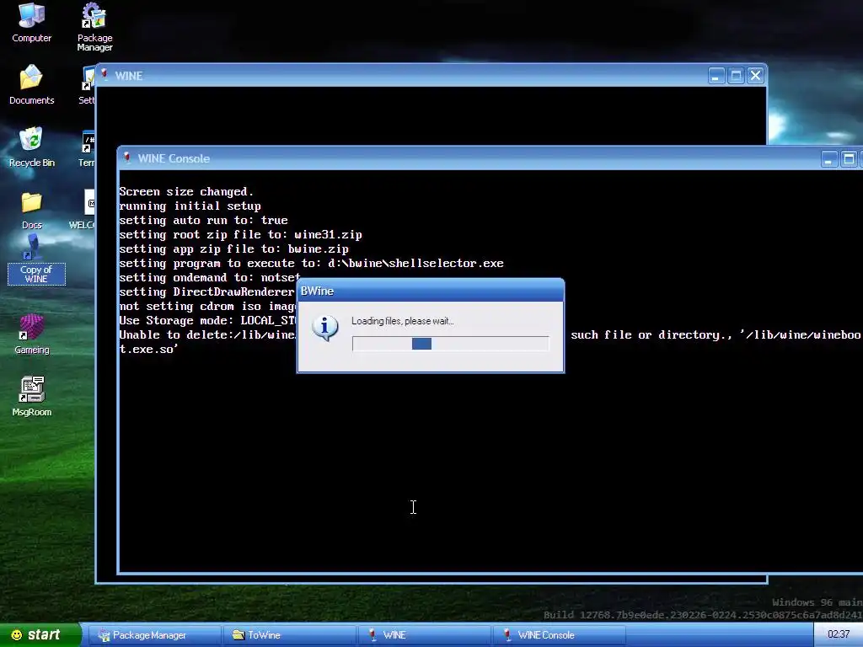Open the Package Manager desktop icon
Image resolution: width=863 pixels, height=647 pixels.
(x=94, y=26)
